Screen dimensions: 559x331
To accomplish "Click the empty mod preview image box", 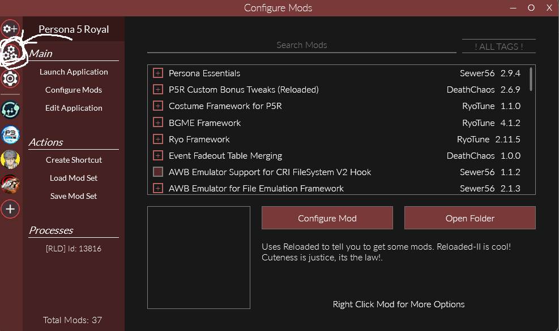I will (199, 258).
